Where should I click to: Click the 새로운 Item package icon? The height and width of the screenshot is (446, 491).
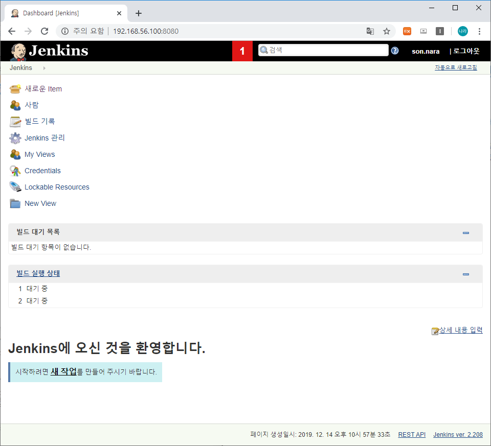[x=15, y=89]
